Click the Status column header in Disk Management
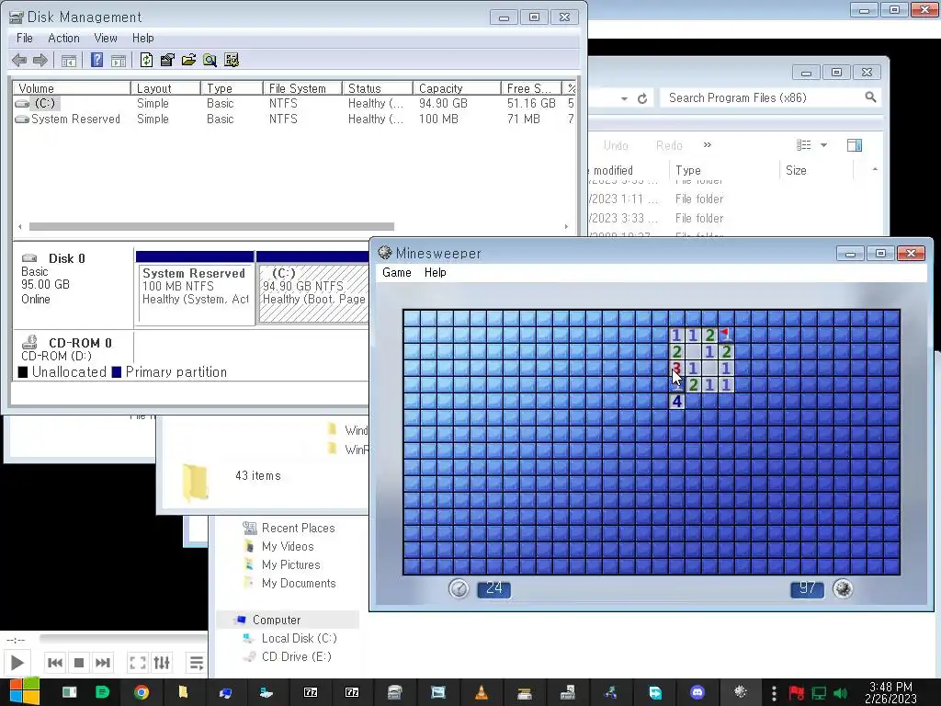This screenshot has width=941, height=706. pos(378,88)
